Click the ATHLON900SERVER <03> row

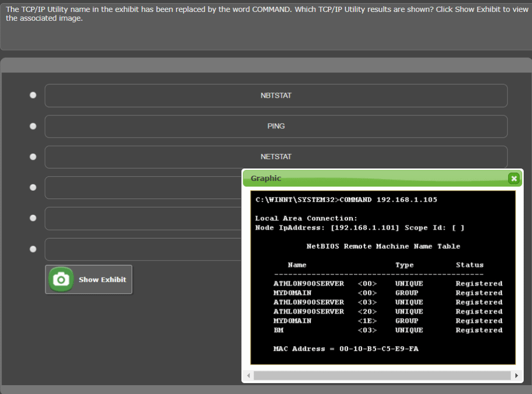click(x=388, y=302)
